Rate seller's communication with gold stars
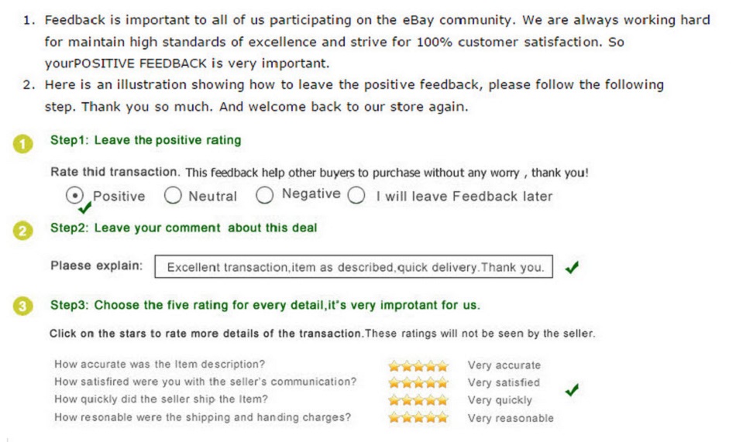 coord(418,383)
